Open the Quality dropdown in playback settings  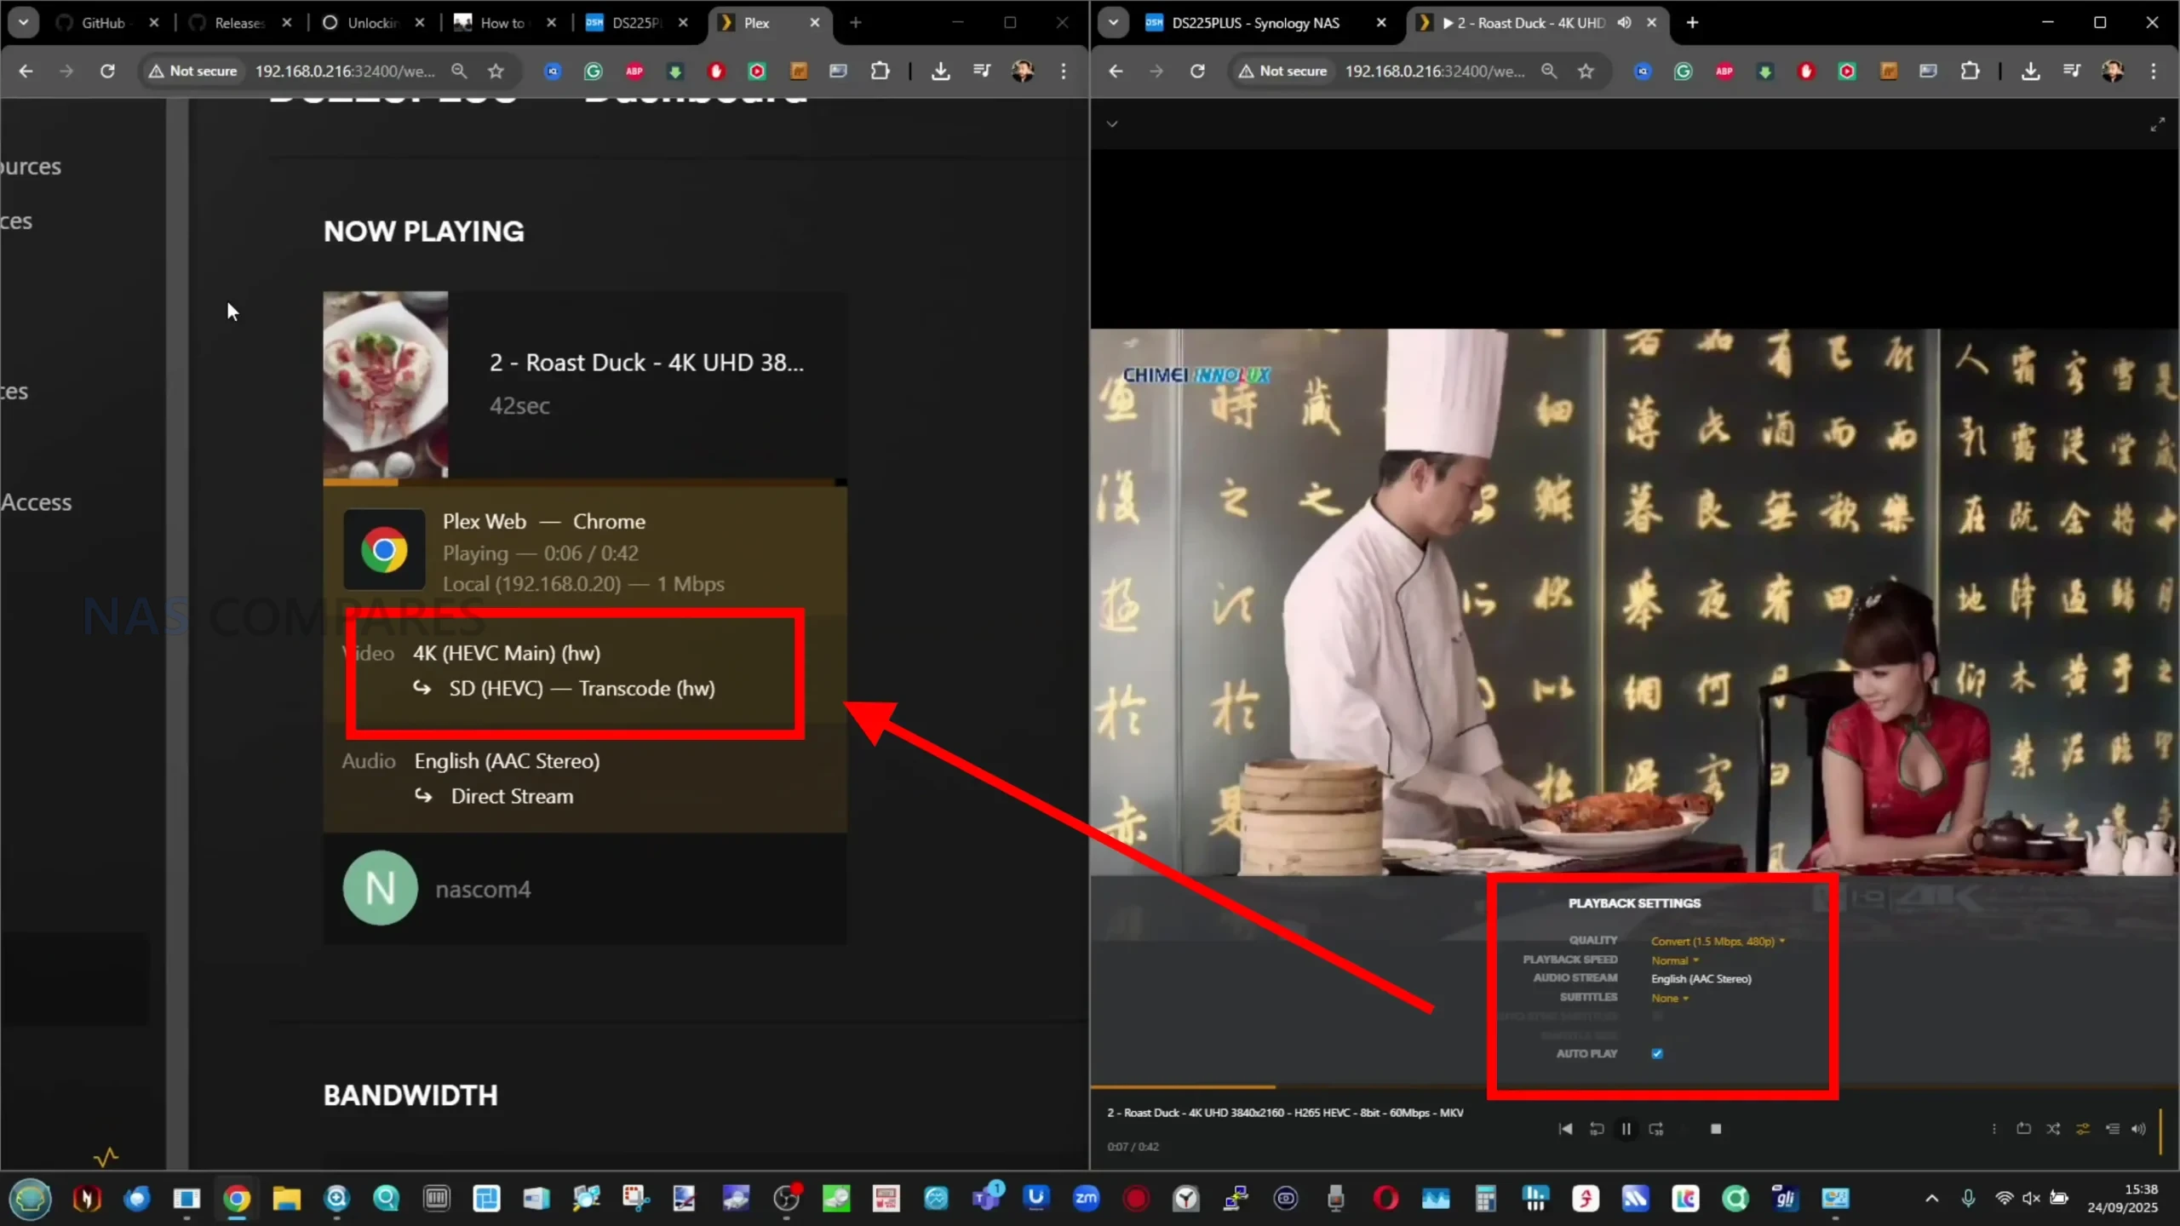tap(1718, 941)
